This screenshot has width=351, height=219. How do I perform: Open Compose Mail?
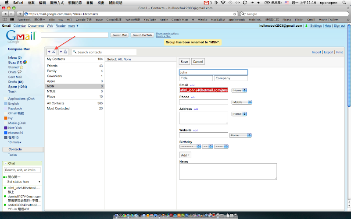[x=19, y=49]
